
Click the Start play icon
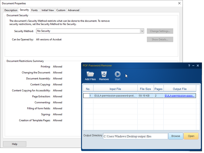click(x=118, y=74)
